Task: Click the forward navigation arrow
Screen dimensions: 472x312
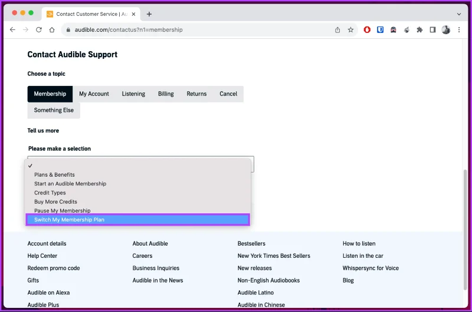Action: coord(25,30)
